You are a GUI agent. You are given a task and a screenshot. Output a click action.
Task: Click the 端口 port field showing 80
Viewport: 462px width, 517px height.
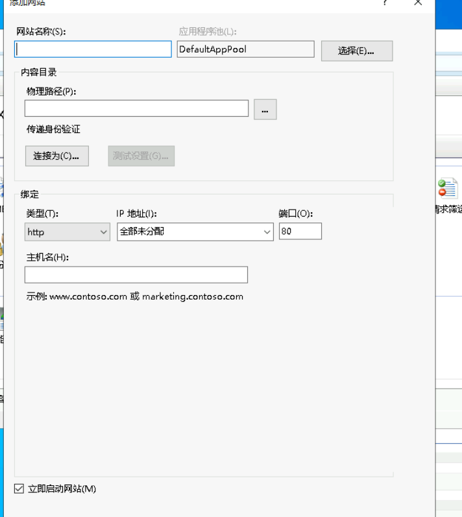300,231
